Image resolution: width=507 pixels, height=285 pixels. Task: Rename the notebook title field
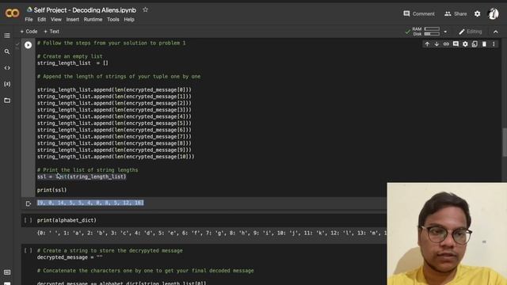[85, 10]
